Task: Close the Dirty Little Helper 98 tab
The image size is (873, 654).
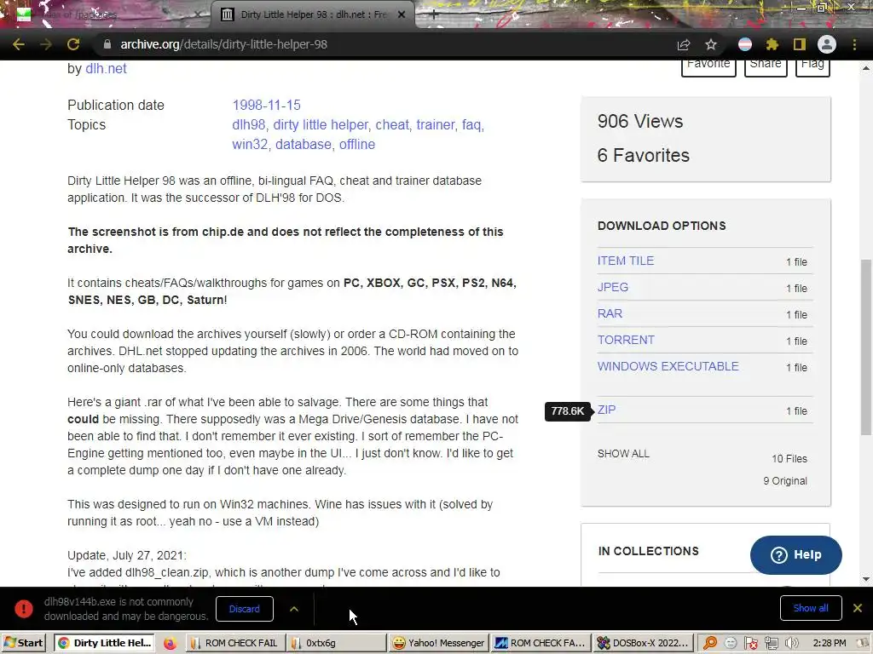Action: click(402, 15)
